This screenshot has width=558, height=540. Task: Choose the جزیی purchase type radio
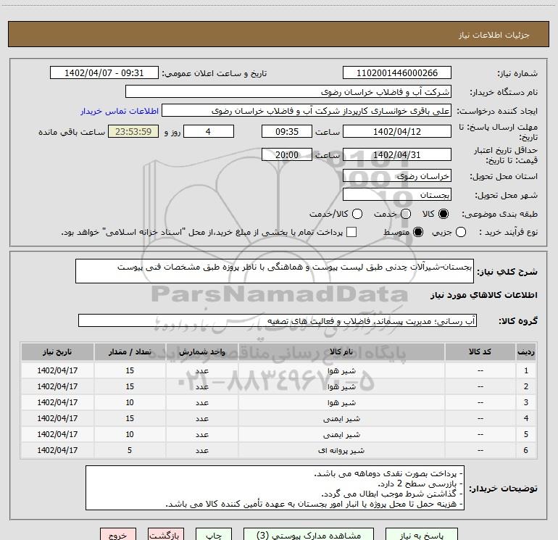pos(460,232)
